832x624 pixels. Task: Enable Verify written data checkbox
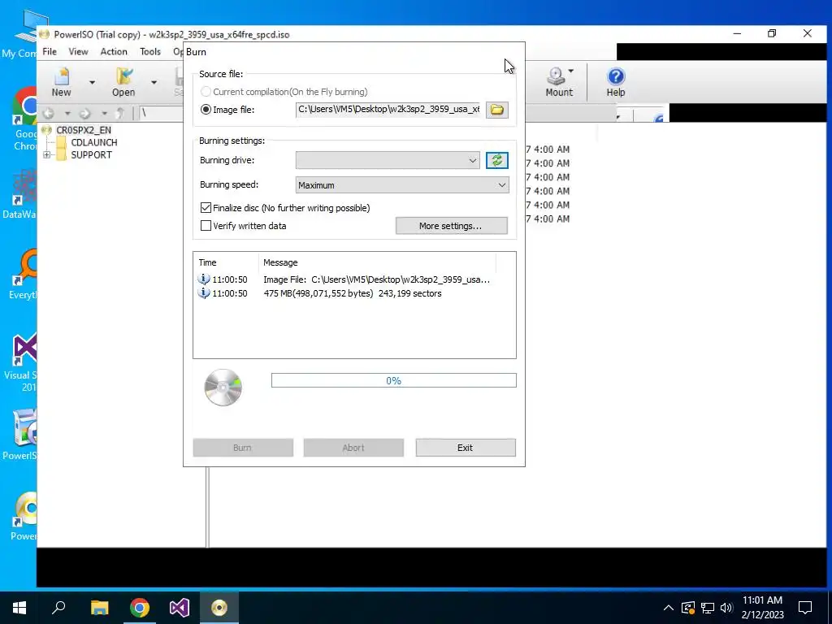coord(206,226)
